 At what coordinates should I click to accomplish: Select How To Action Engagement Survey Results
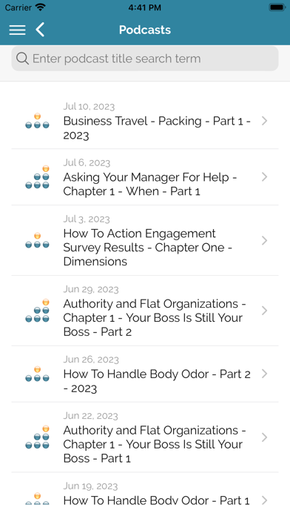pos(145,240)
